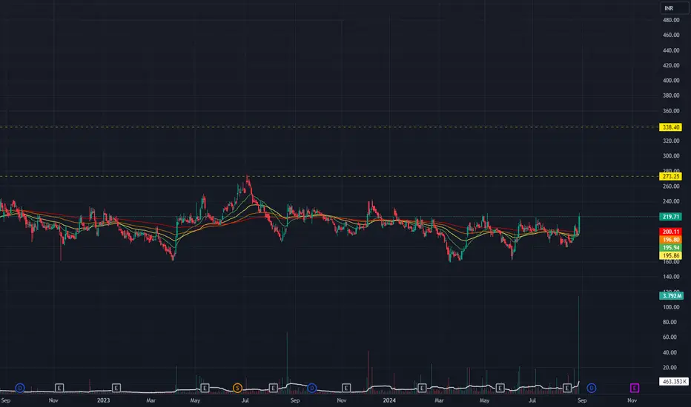691x407 pixels.
Task: Click the earnings 'E' marker near May 2023
Action: 205,388
